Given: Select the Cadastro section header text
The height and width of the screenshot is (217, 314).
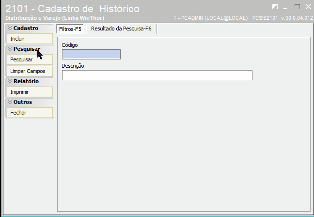Looking at the screenshot, I should tap(26, 28).
